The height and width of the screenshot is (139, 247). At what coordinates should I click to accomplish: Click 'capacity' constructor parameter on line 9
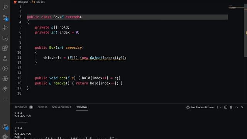pos(74,47)
